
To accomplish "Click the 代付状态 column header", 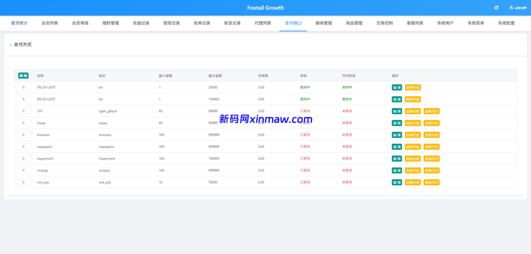I will point(349,76).
